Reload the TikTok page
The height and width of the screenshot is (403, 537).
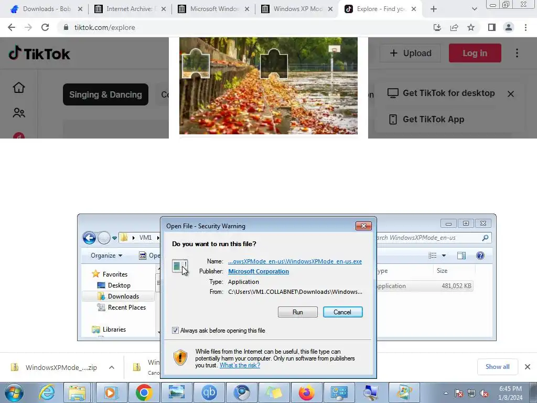(x=45, y=27)
